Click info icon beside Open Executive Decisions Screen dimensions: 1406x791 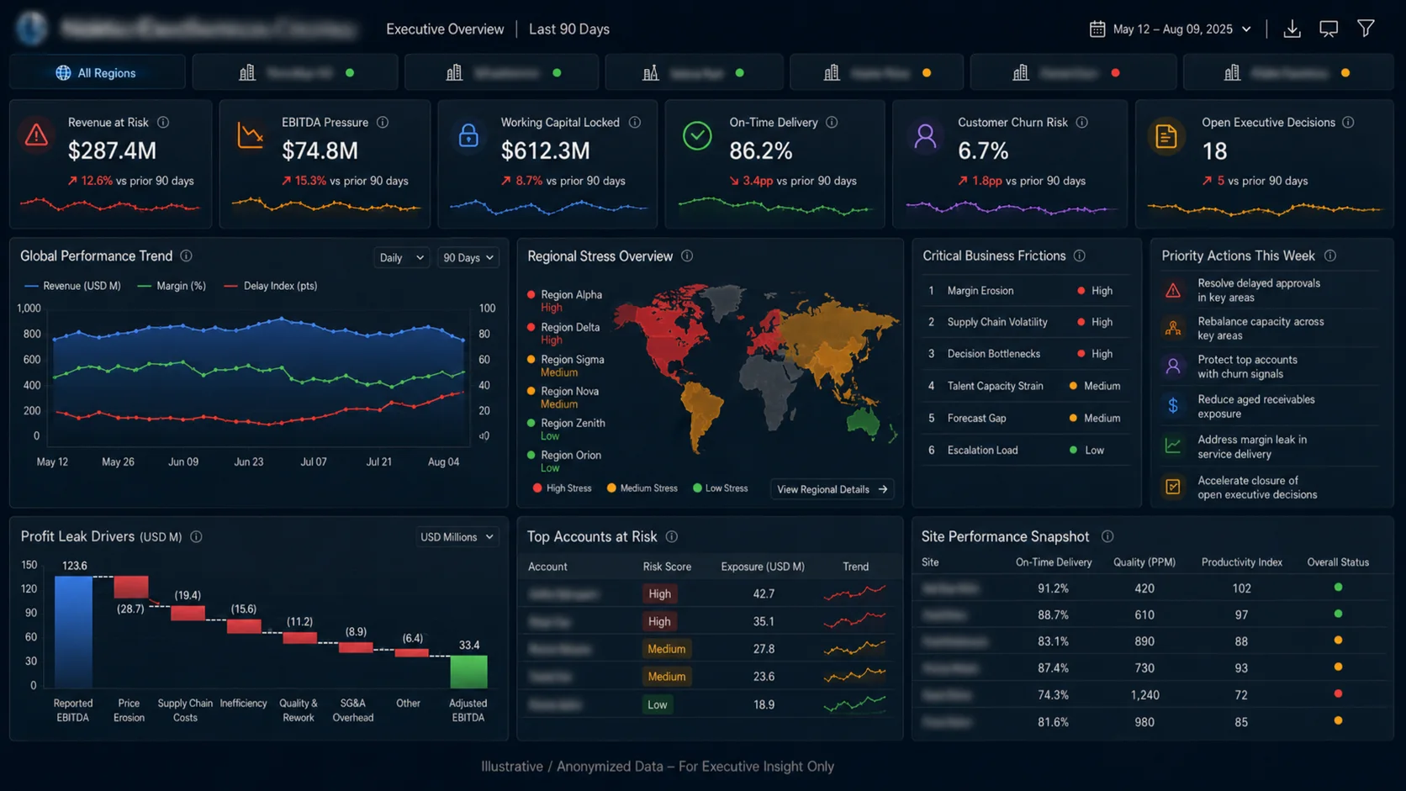coord(1349,123)
